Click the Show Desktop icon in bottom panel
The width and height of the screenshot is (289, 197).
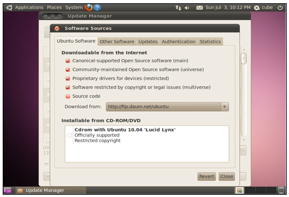(8, 190)
